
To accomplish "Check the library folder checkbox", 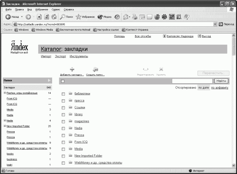I will [63, 115].
